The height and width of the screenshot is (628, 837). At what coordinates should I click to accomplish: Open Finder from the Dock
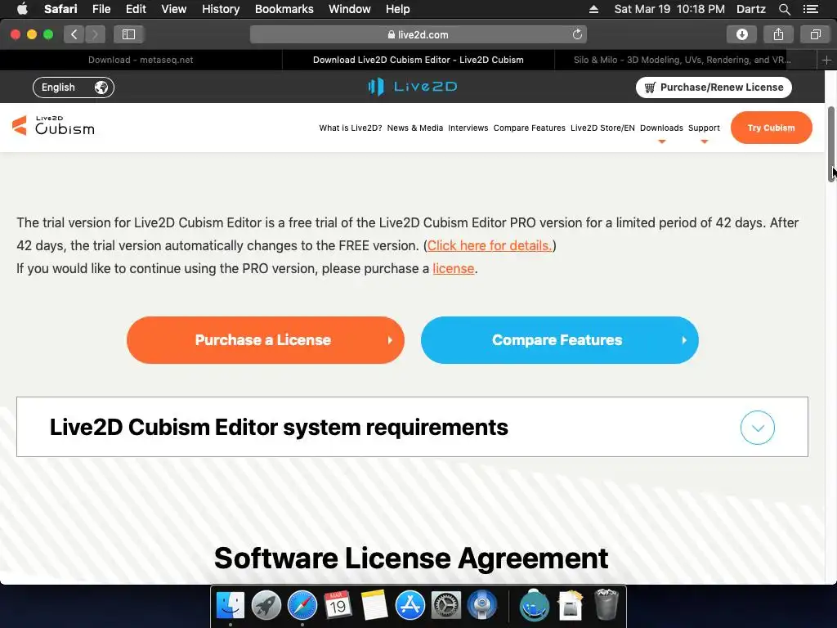(230, 605)
